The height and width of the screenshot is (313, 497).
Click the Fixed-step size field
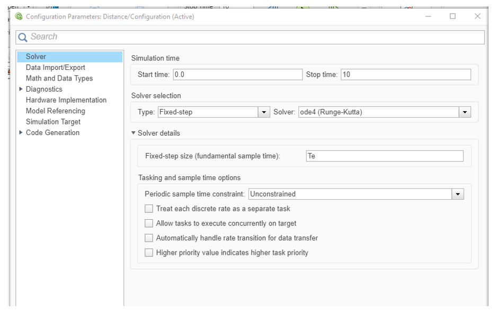coord(384,156)
